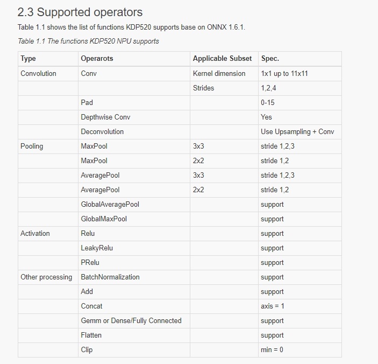Select the "Convolution" type cell
The width and height of the screenshot is (378, 364).
pyautogui.click(x=38, y=73)
